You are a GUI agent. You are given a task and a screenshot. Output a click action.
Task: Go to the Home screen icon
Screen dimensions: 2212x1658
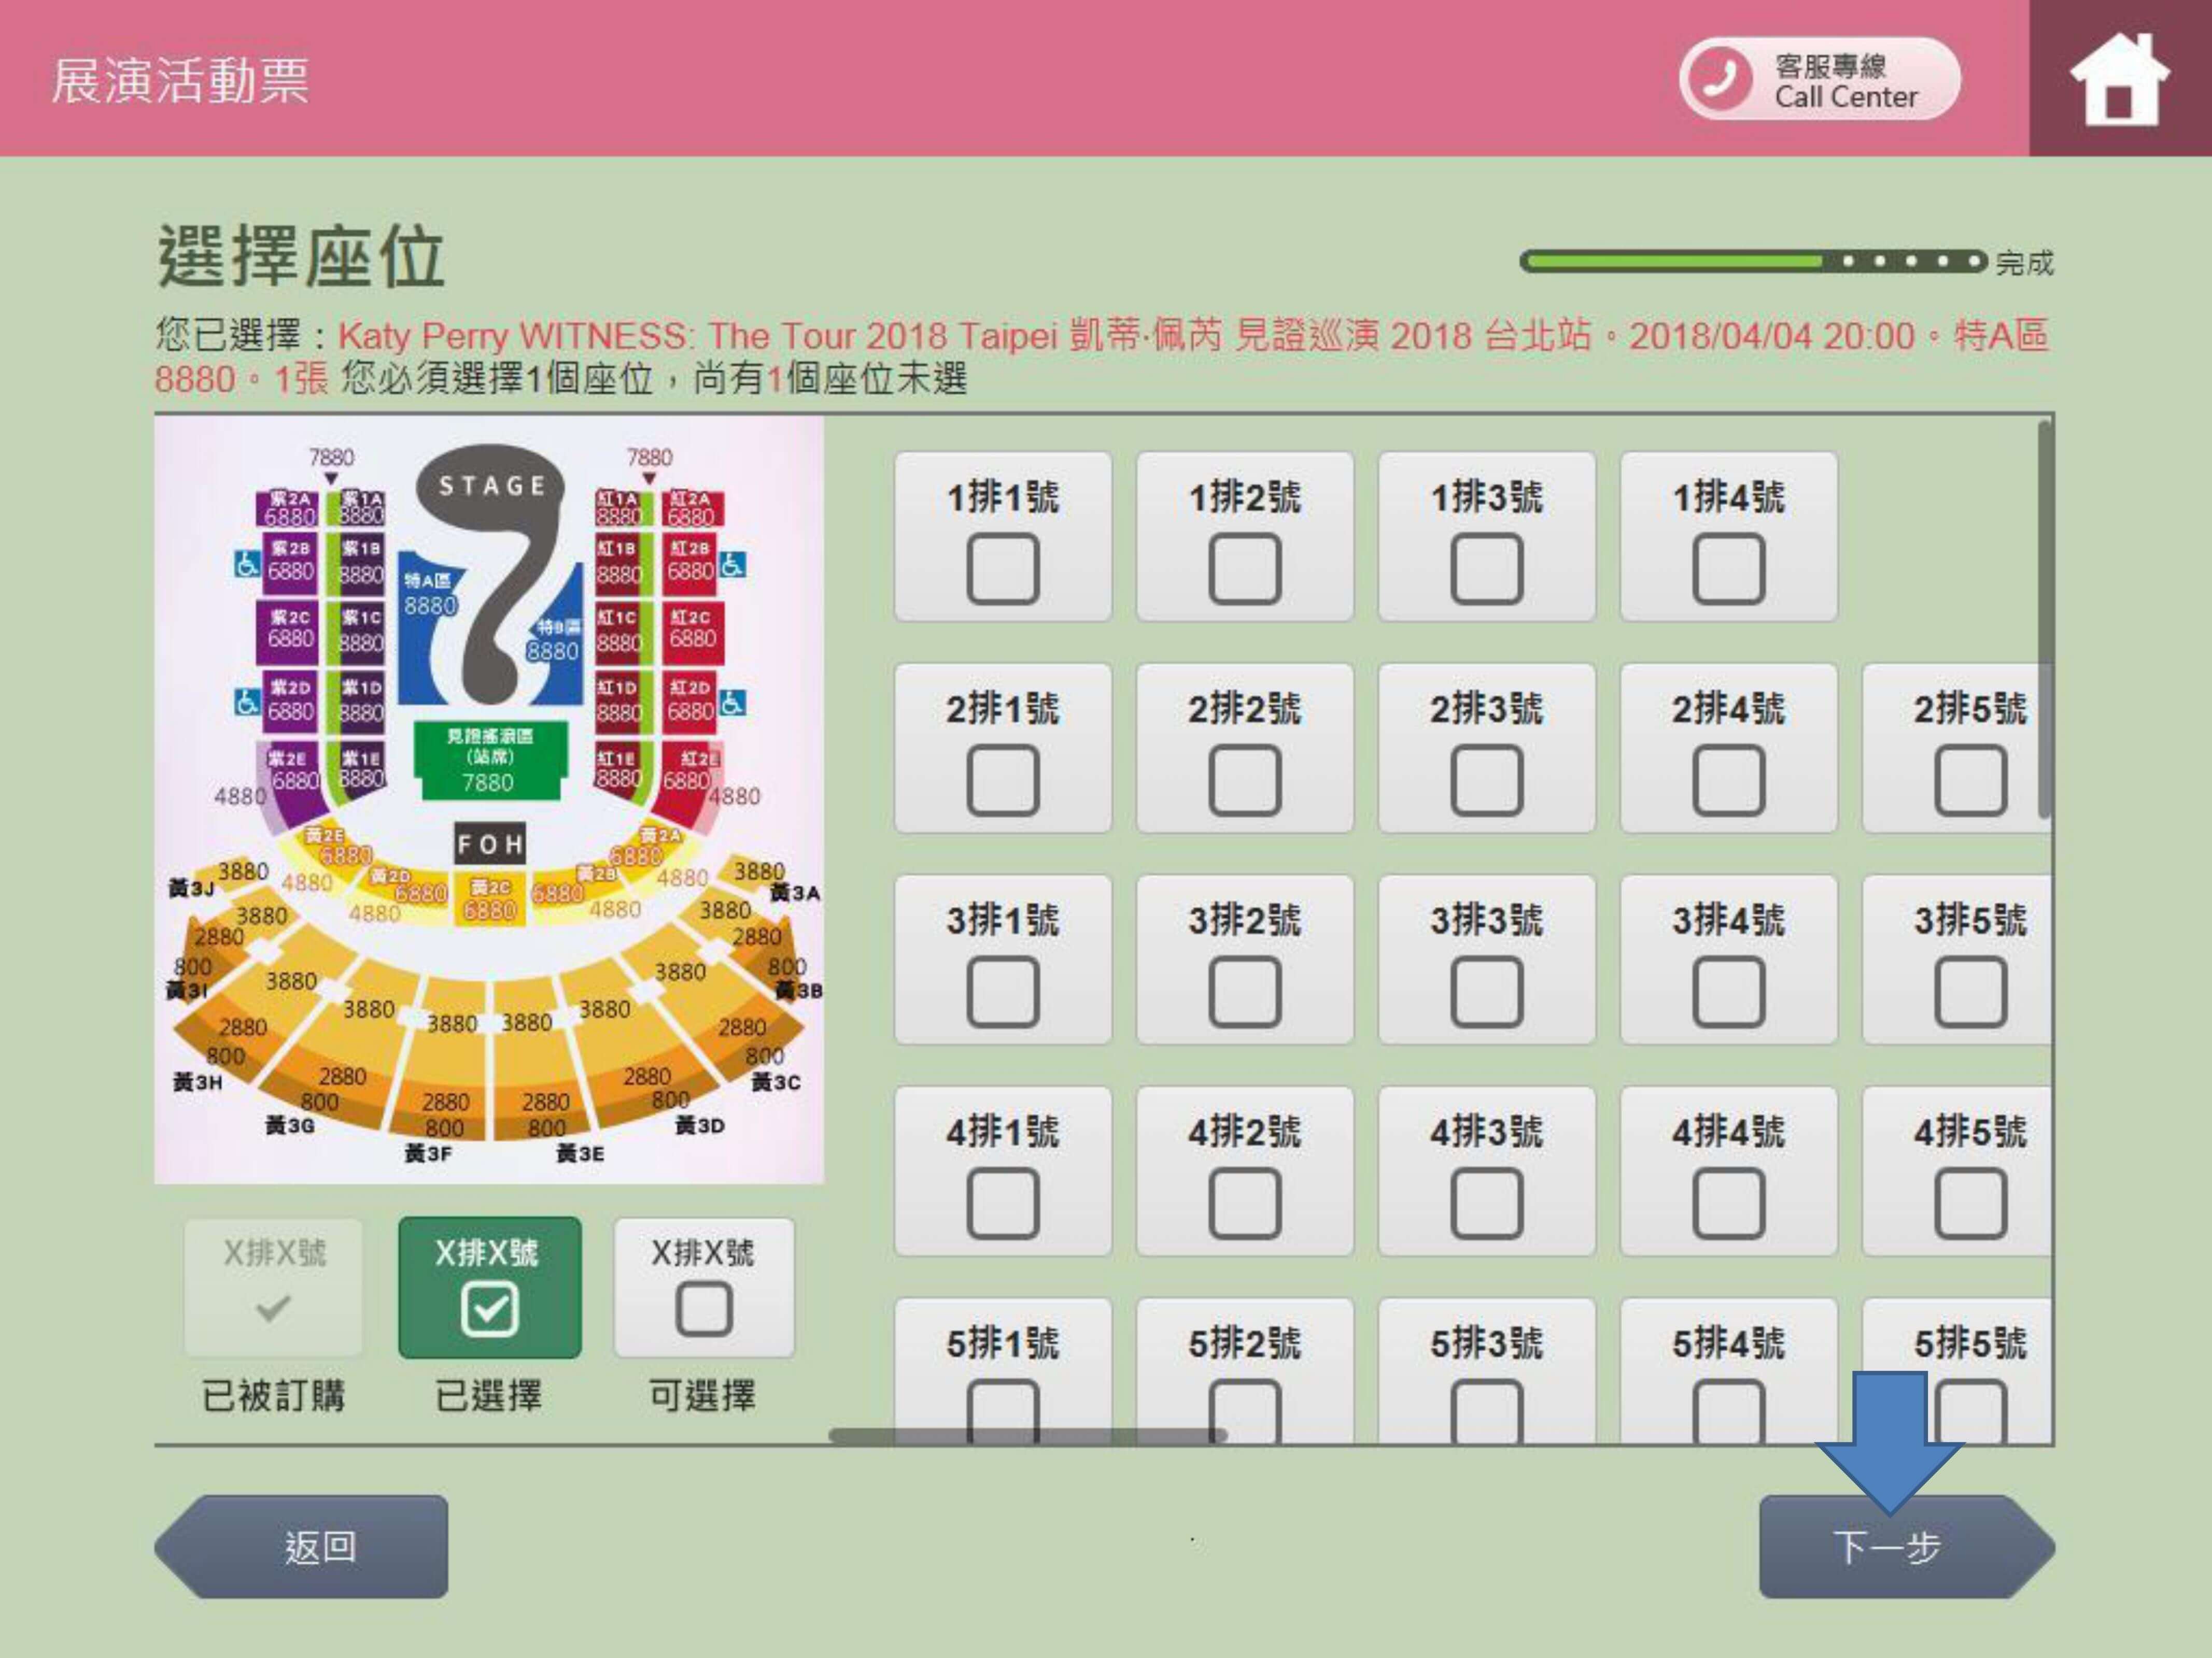(x=2119, y=78)
